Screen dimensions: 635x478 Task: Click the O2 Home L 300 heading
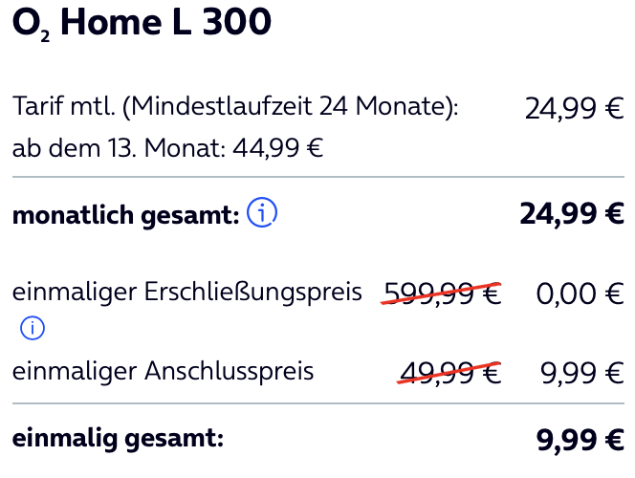tap(141, 24)
